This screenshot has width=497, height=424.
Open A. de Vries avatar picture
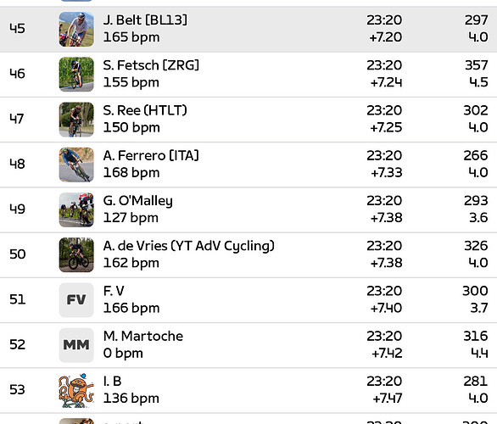coord(76,254)
